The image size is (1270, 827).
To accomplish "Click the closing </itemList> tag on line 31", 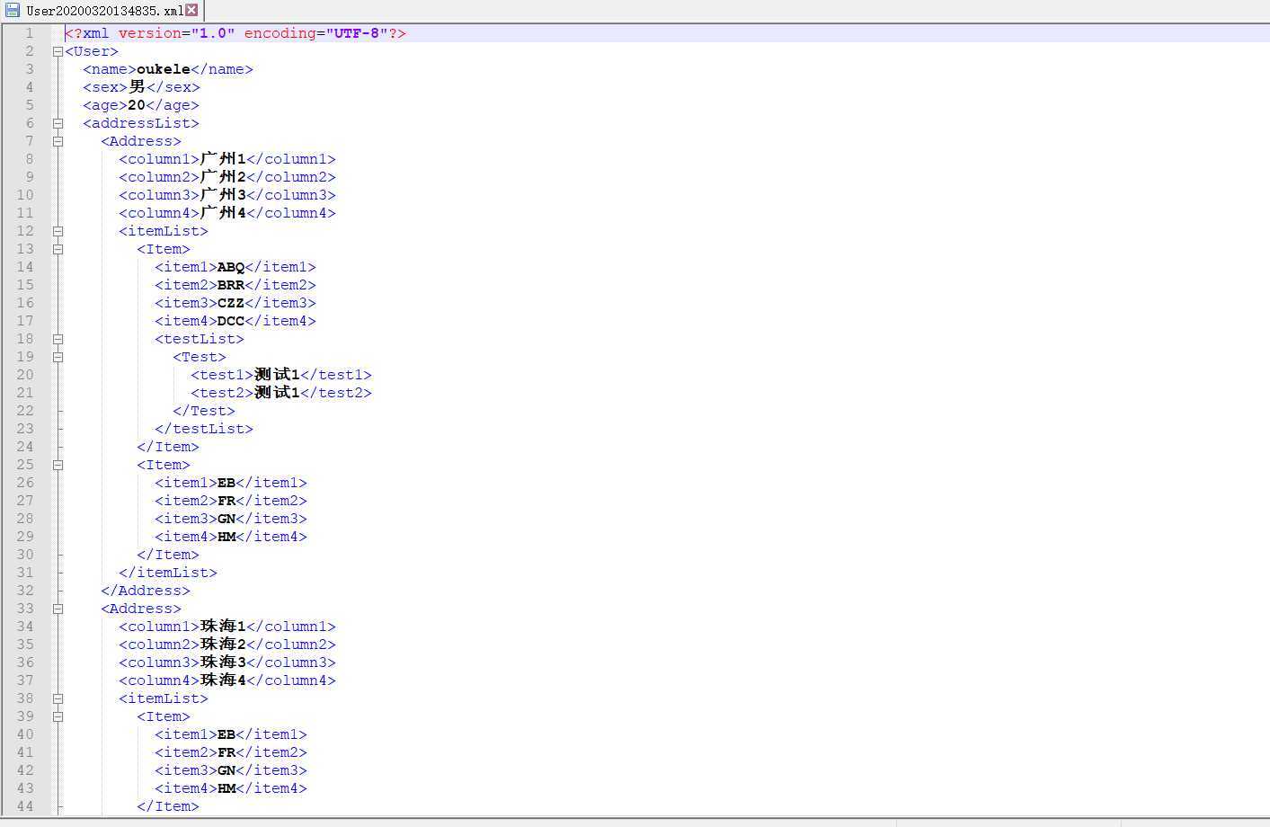I will (168, 573).
